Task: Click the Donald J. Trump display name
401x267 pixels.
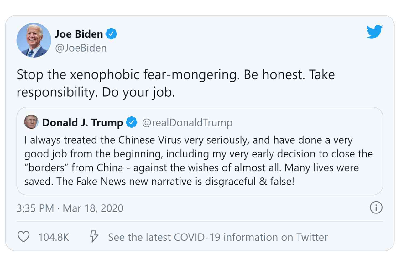Action: click(83, 123)
